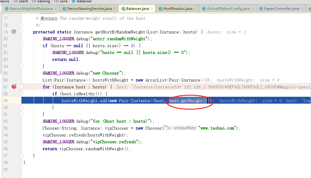Click the fold end marker at line 84
This screenshot has height=178, width=311.
(21, 66)
